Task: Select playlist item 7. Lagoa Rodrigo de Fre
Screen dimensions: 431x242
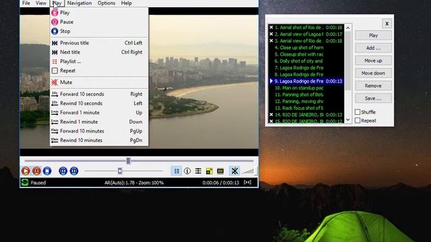Action: (x=306, y=68)
